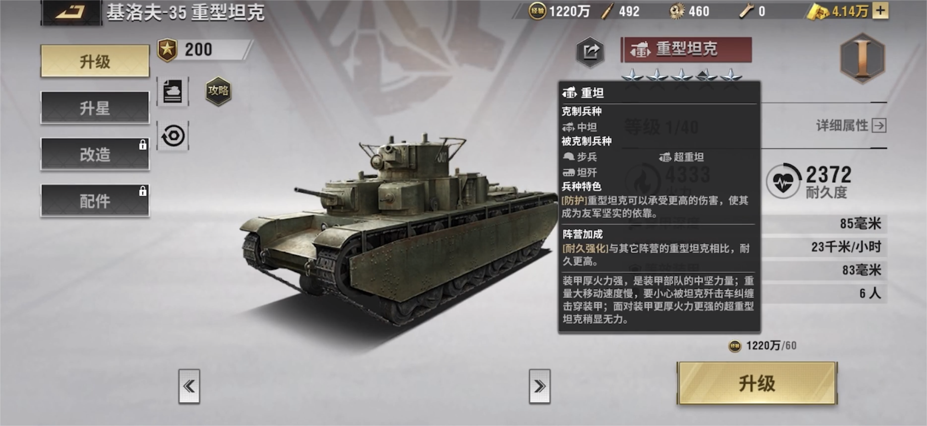Click the back arrow icon
This screenshot has width=927, height=426.
71,12
